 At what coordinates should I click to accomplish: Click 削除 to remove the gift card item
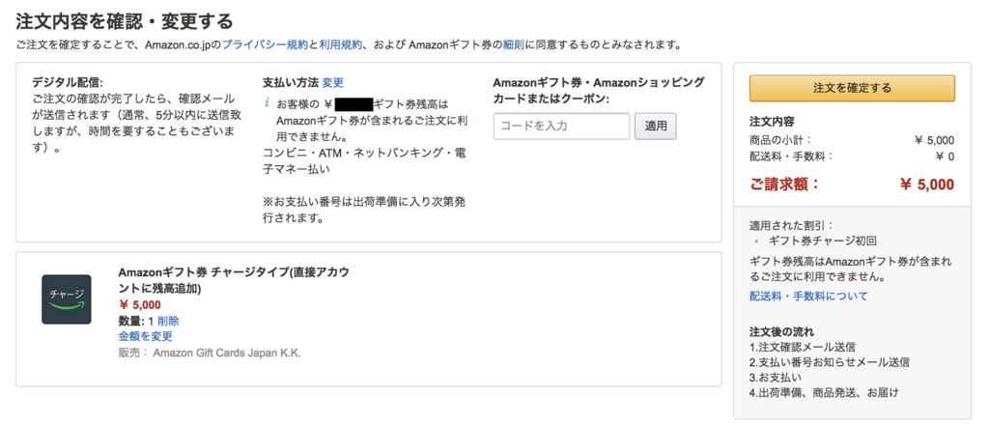[168, 321]
